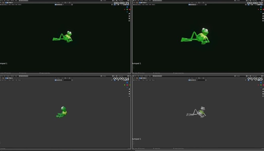Click the camera view icon in the 00:00:32 viewport
The width and height of the screenshot is (264, 151).
(x=263, y=18)
